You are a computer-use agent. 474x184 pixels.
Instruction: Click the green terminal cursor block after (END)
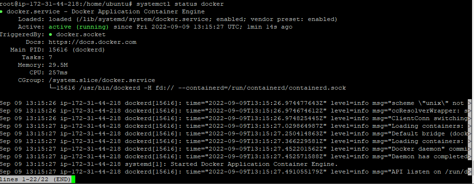tap(73, 179)
